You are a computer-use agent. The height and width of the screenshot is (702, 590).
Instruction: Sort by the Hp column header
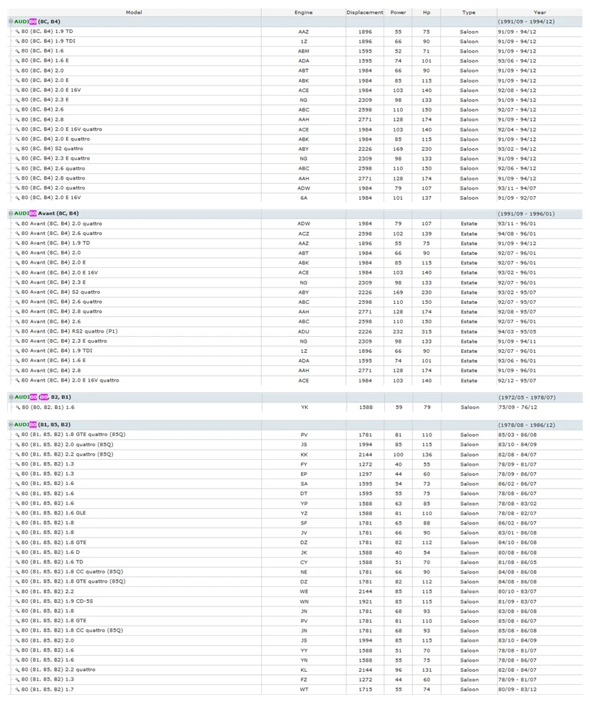tap(427, 12)
